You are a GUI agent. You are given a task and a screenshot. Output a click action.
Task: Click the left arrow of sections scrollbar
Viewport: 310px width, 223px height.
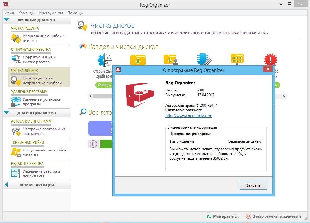tap(90, 96)
